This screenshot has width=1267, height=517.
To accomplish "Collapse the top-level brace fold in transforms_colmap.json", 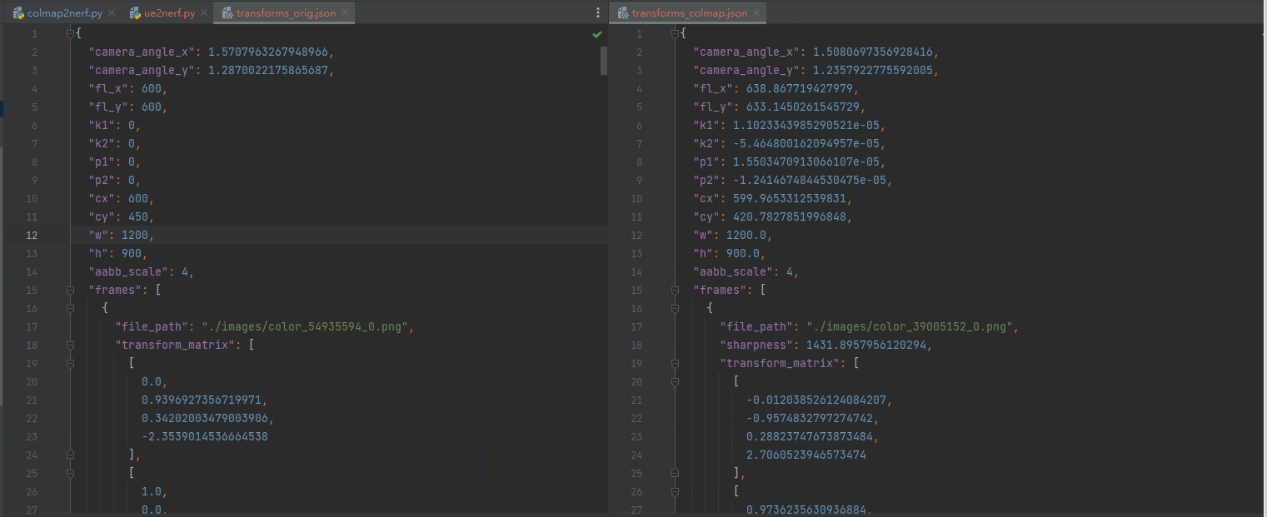I will (x=674, y=32).
